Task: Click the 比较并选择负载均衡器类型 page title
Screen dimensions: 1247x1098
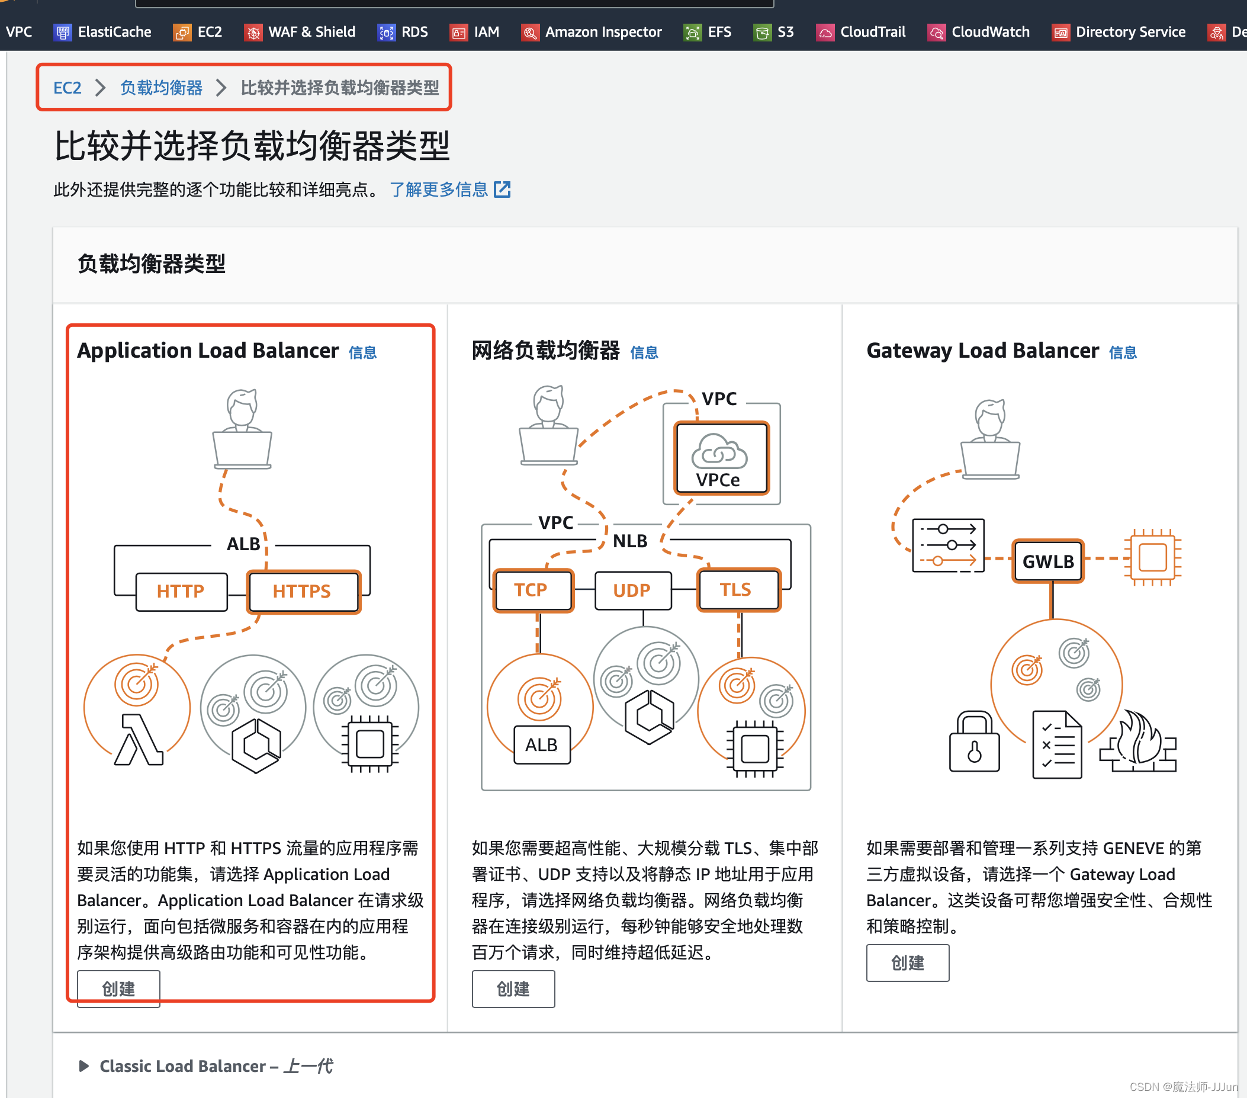Action: [x=252, y=146]
